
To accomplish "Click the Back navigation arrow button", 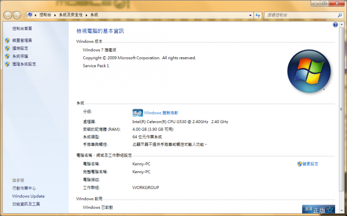I will tap(8, 15).
